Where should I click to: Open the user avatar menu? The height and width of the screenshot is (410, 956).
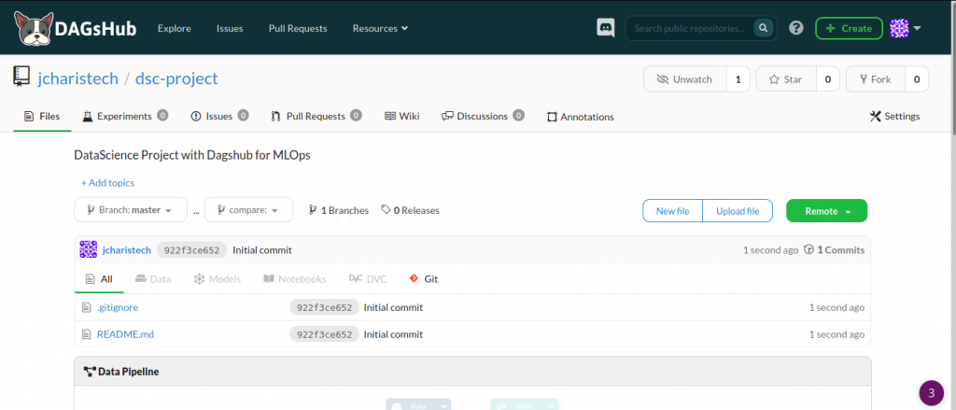(x=905, y=28)
